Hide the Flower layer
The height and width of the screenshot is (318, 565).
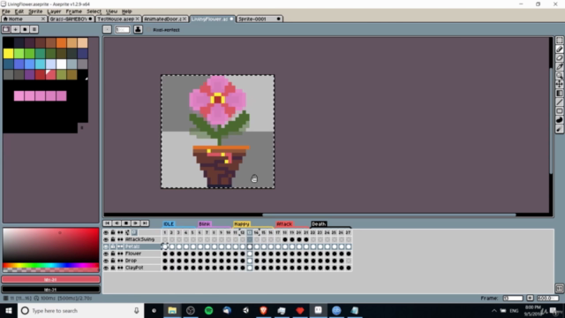tap(106, 254)
